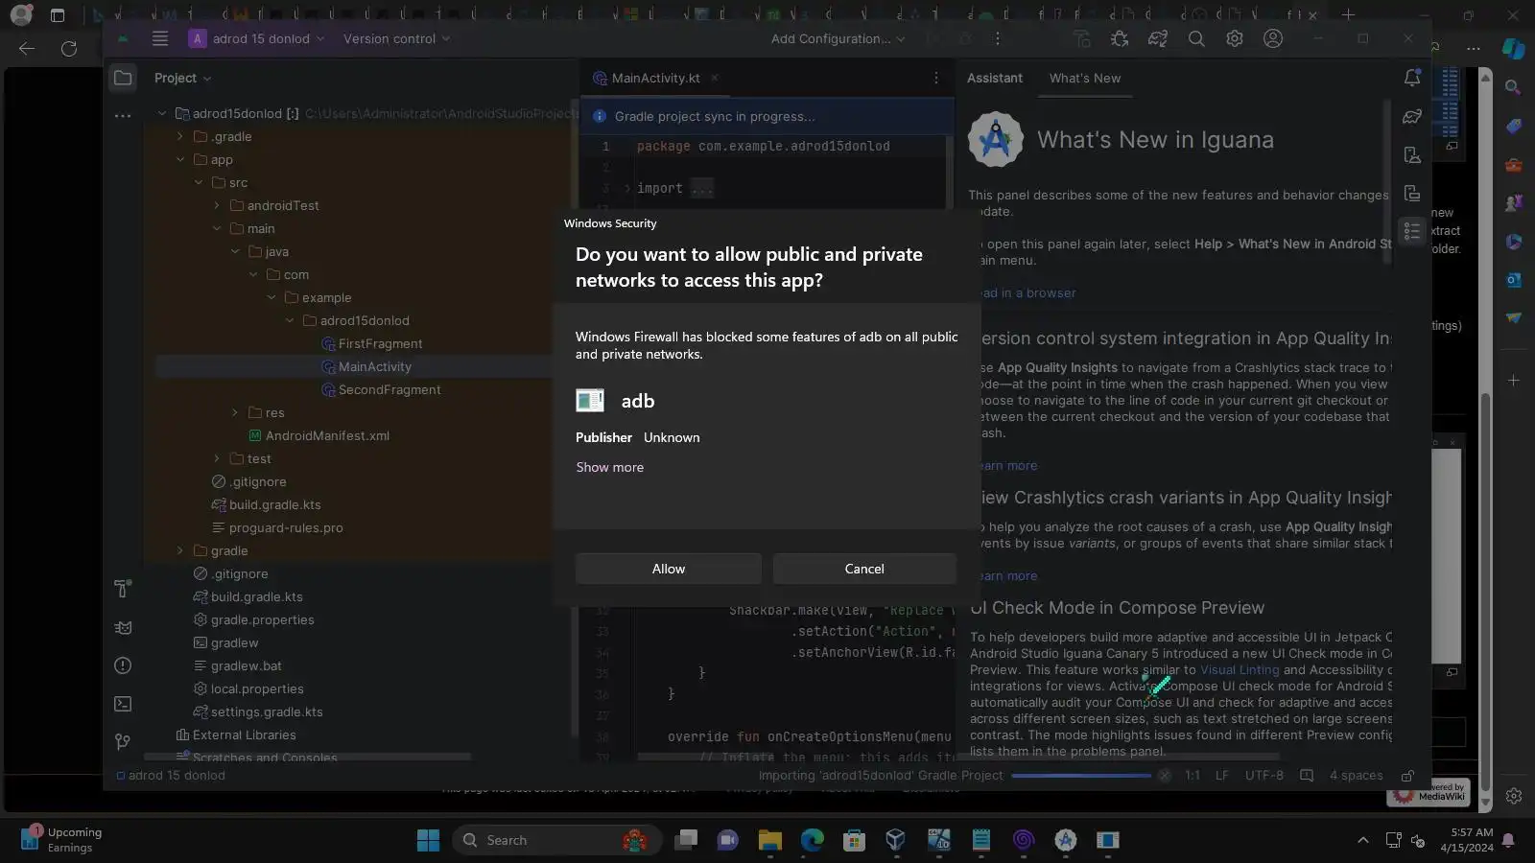
Task: Expand the androidTest folder
Action: click(216, 205)
